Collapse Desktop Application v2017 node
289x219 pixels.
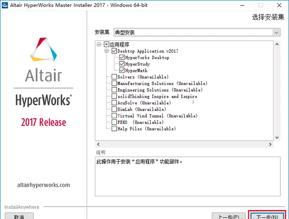coord(107,51)
